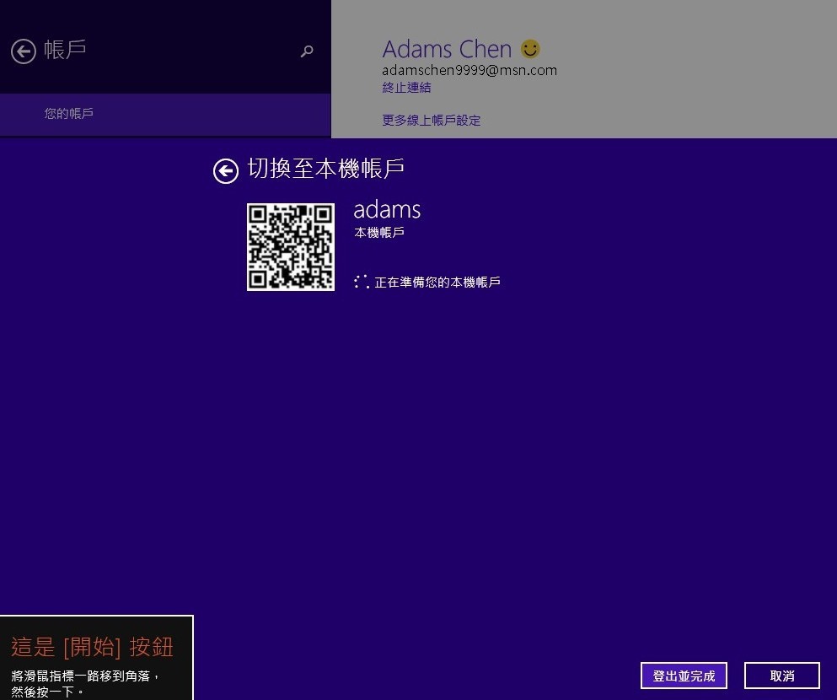Click the 正在準備您的本機帳戶 status text
The height and width of the screenshot is (700, 837).
(437, 282)
